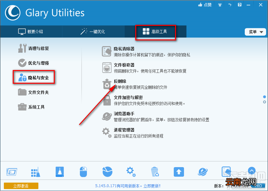
Task: Open help via the question mark icon
Action: (240, 5)
